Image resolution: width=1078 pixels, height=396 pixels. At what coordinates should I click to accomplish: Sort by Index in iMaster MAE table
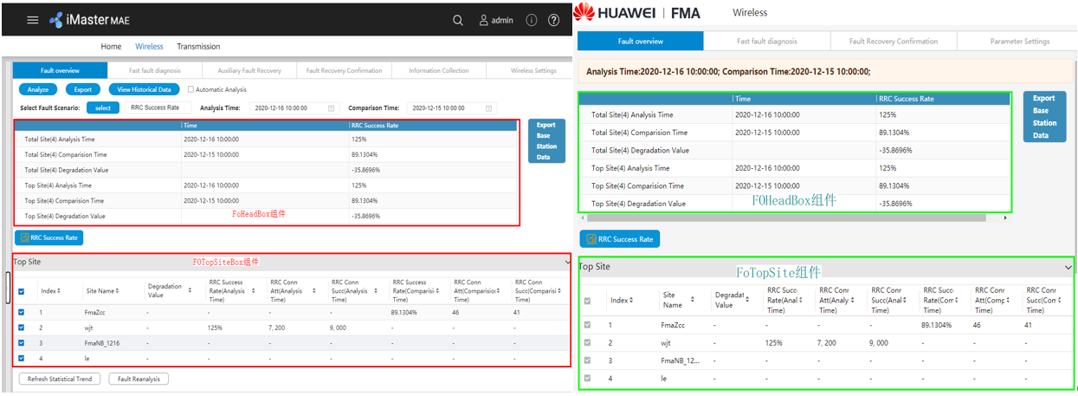[59, 291]
